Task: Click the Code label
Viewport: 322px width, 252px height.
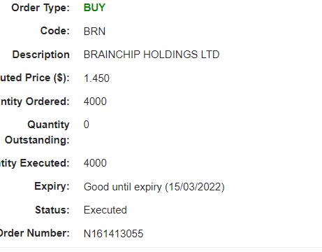Action: tap(55, 31)
